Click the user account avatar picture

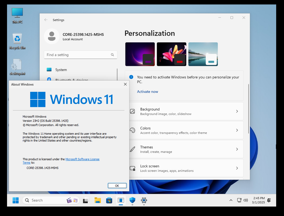tap(52, 36)
